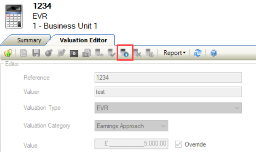The image size is (256, 152).
Task: Click the Value currency field
Action: (131, 144)
